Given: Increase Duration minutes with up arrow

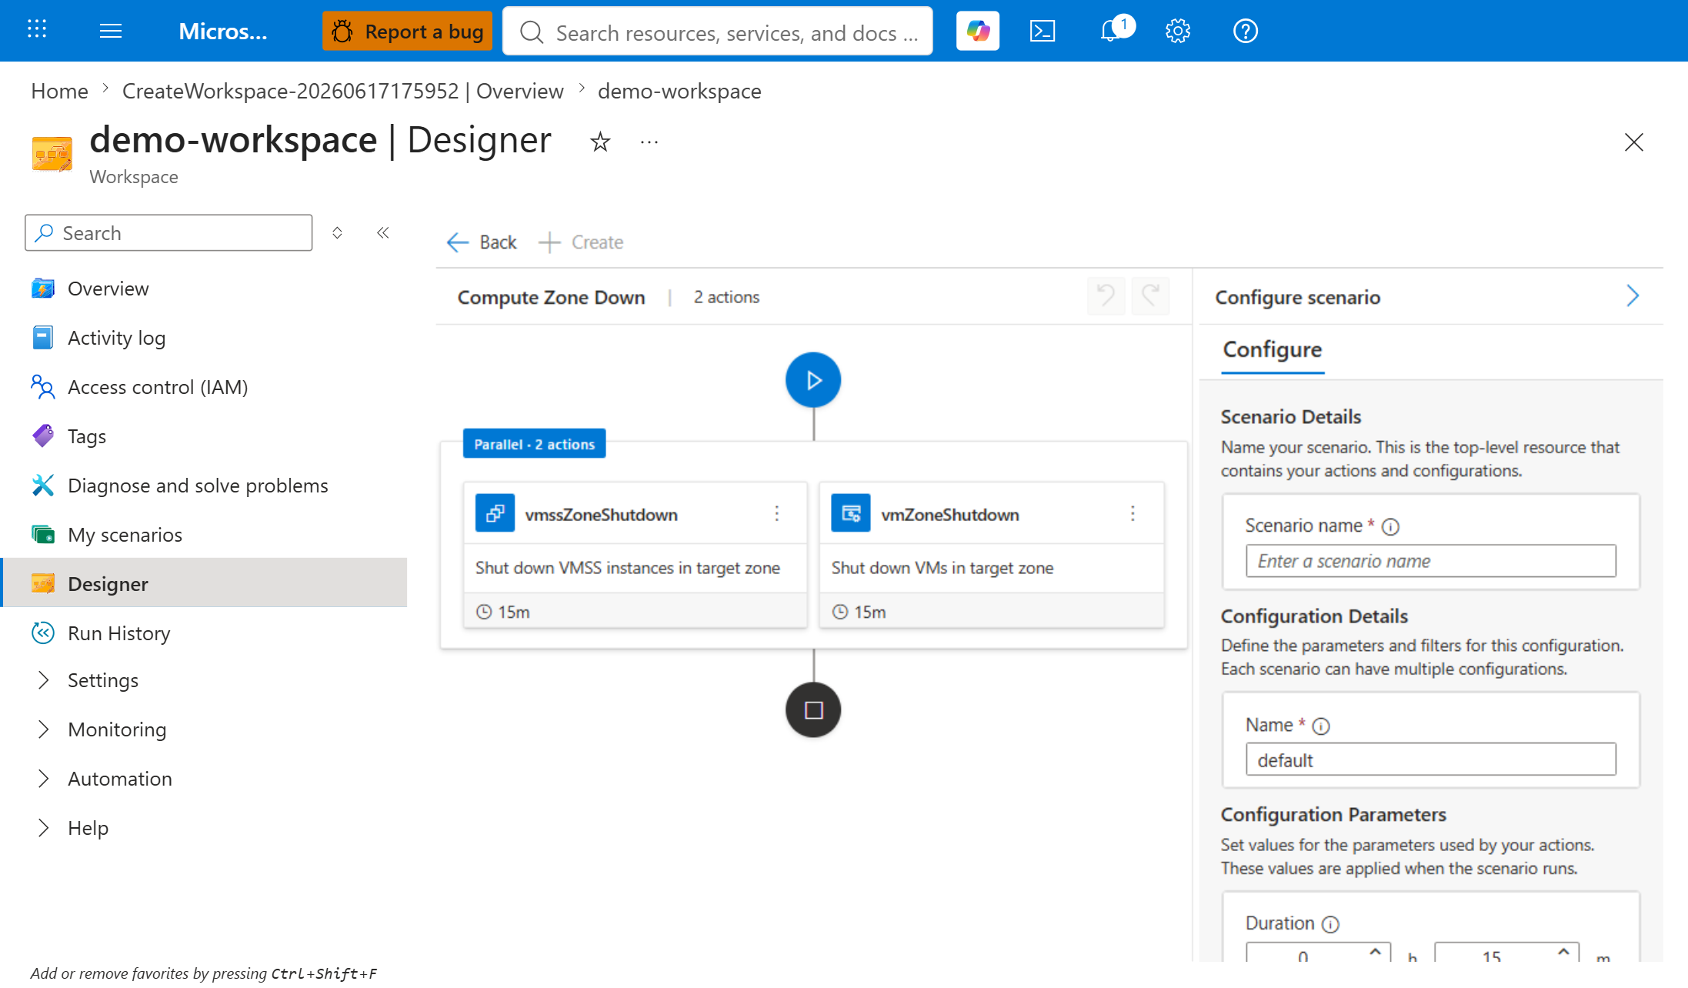Looking at the screenshot, I should pyautogui.click(x=1563, y=951).
